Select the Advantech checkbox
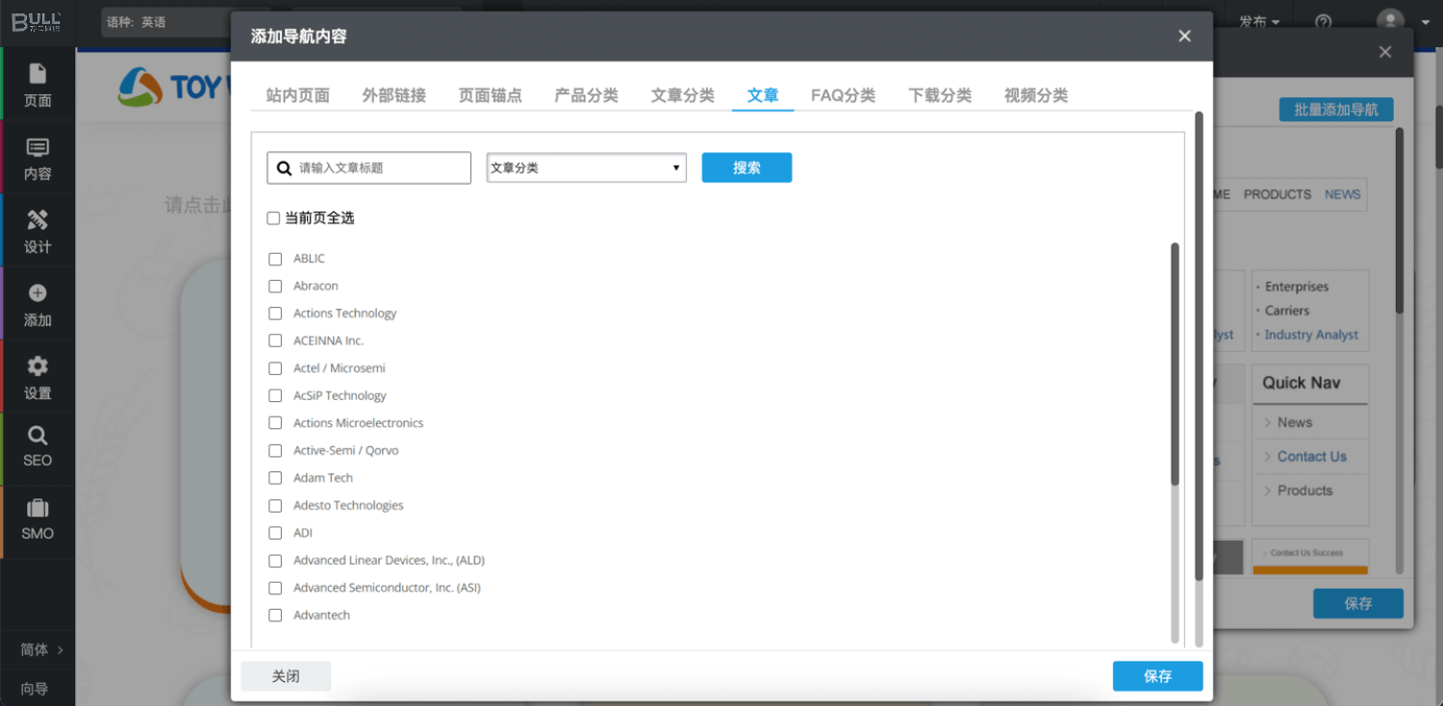 (275, 616)
